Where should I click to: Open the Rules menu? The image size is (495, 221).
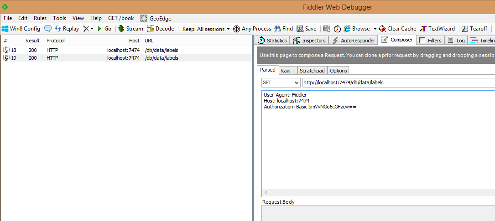[x=40, y=18]
